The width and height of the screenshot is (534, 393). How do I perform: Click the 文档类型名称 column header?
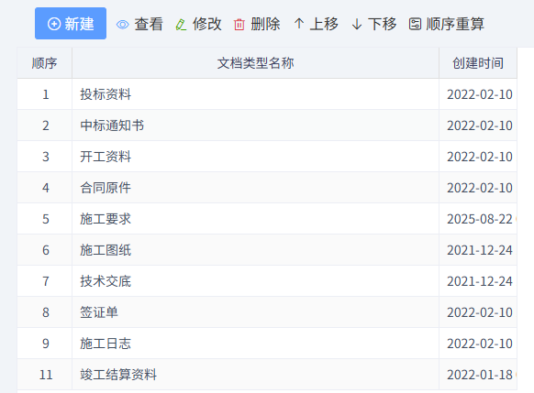255,63
